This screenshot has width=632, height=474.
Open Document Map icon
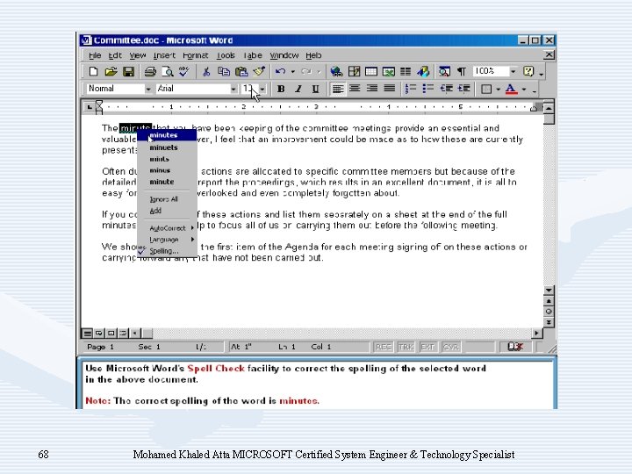click(444, 72)
